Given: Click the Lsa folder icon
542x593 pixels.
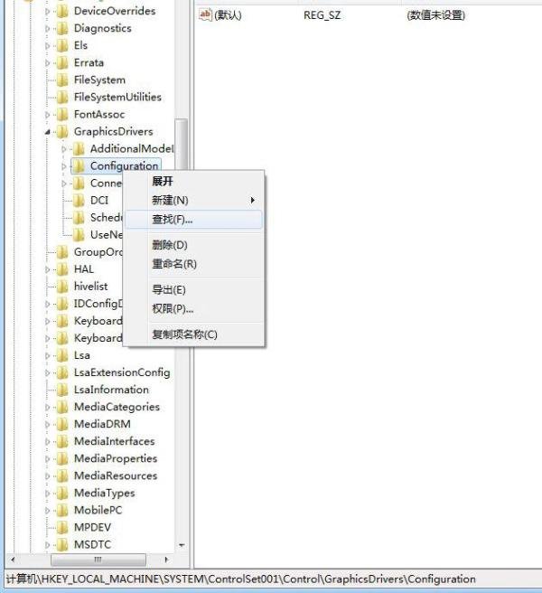Looking at the screenshot, I should click(x=62, y=355).
